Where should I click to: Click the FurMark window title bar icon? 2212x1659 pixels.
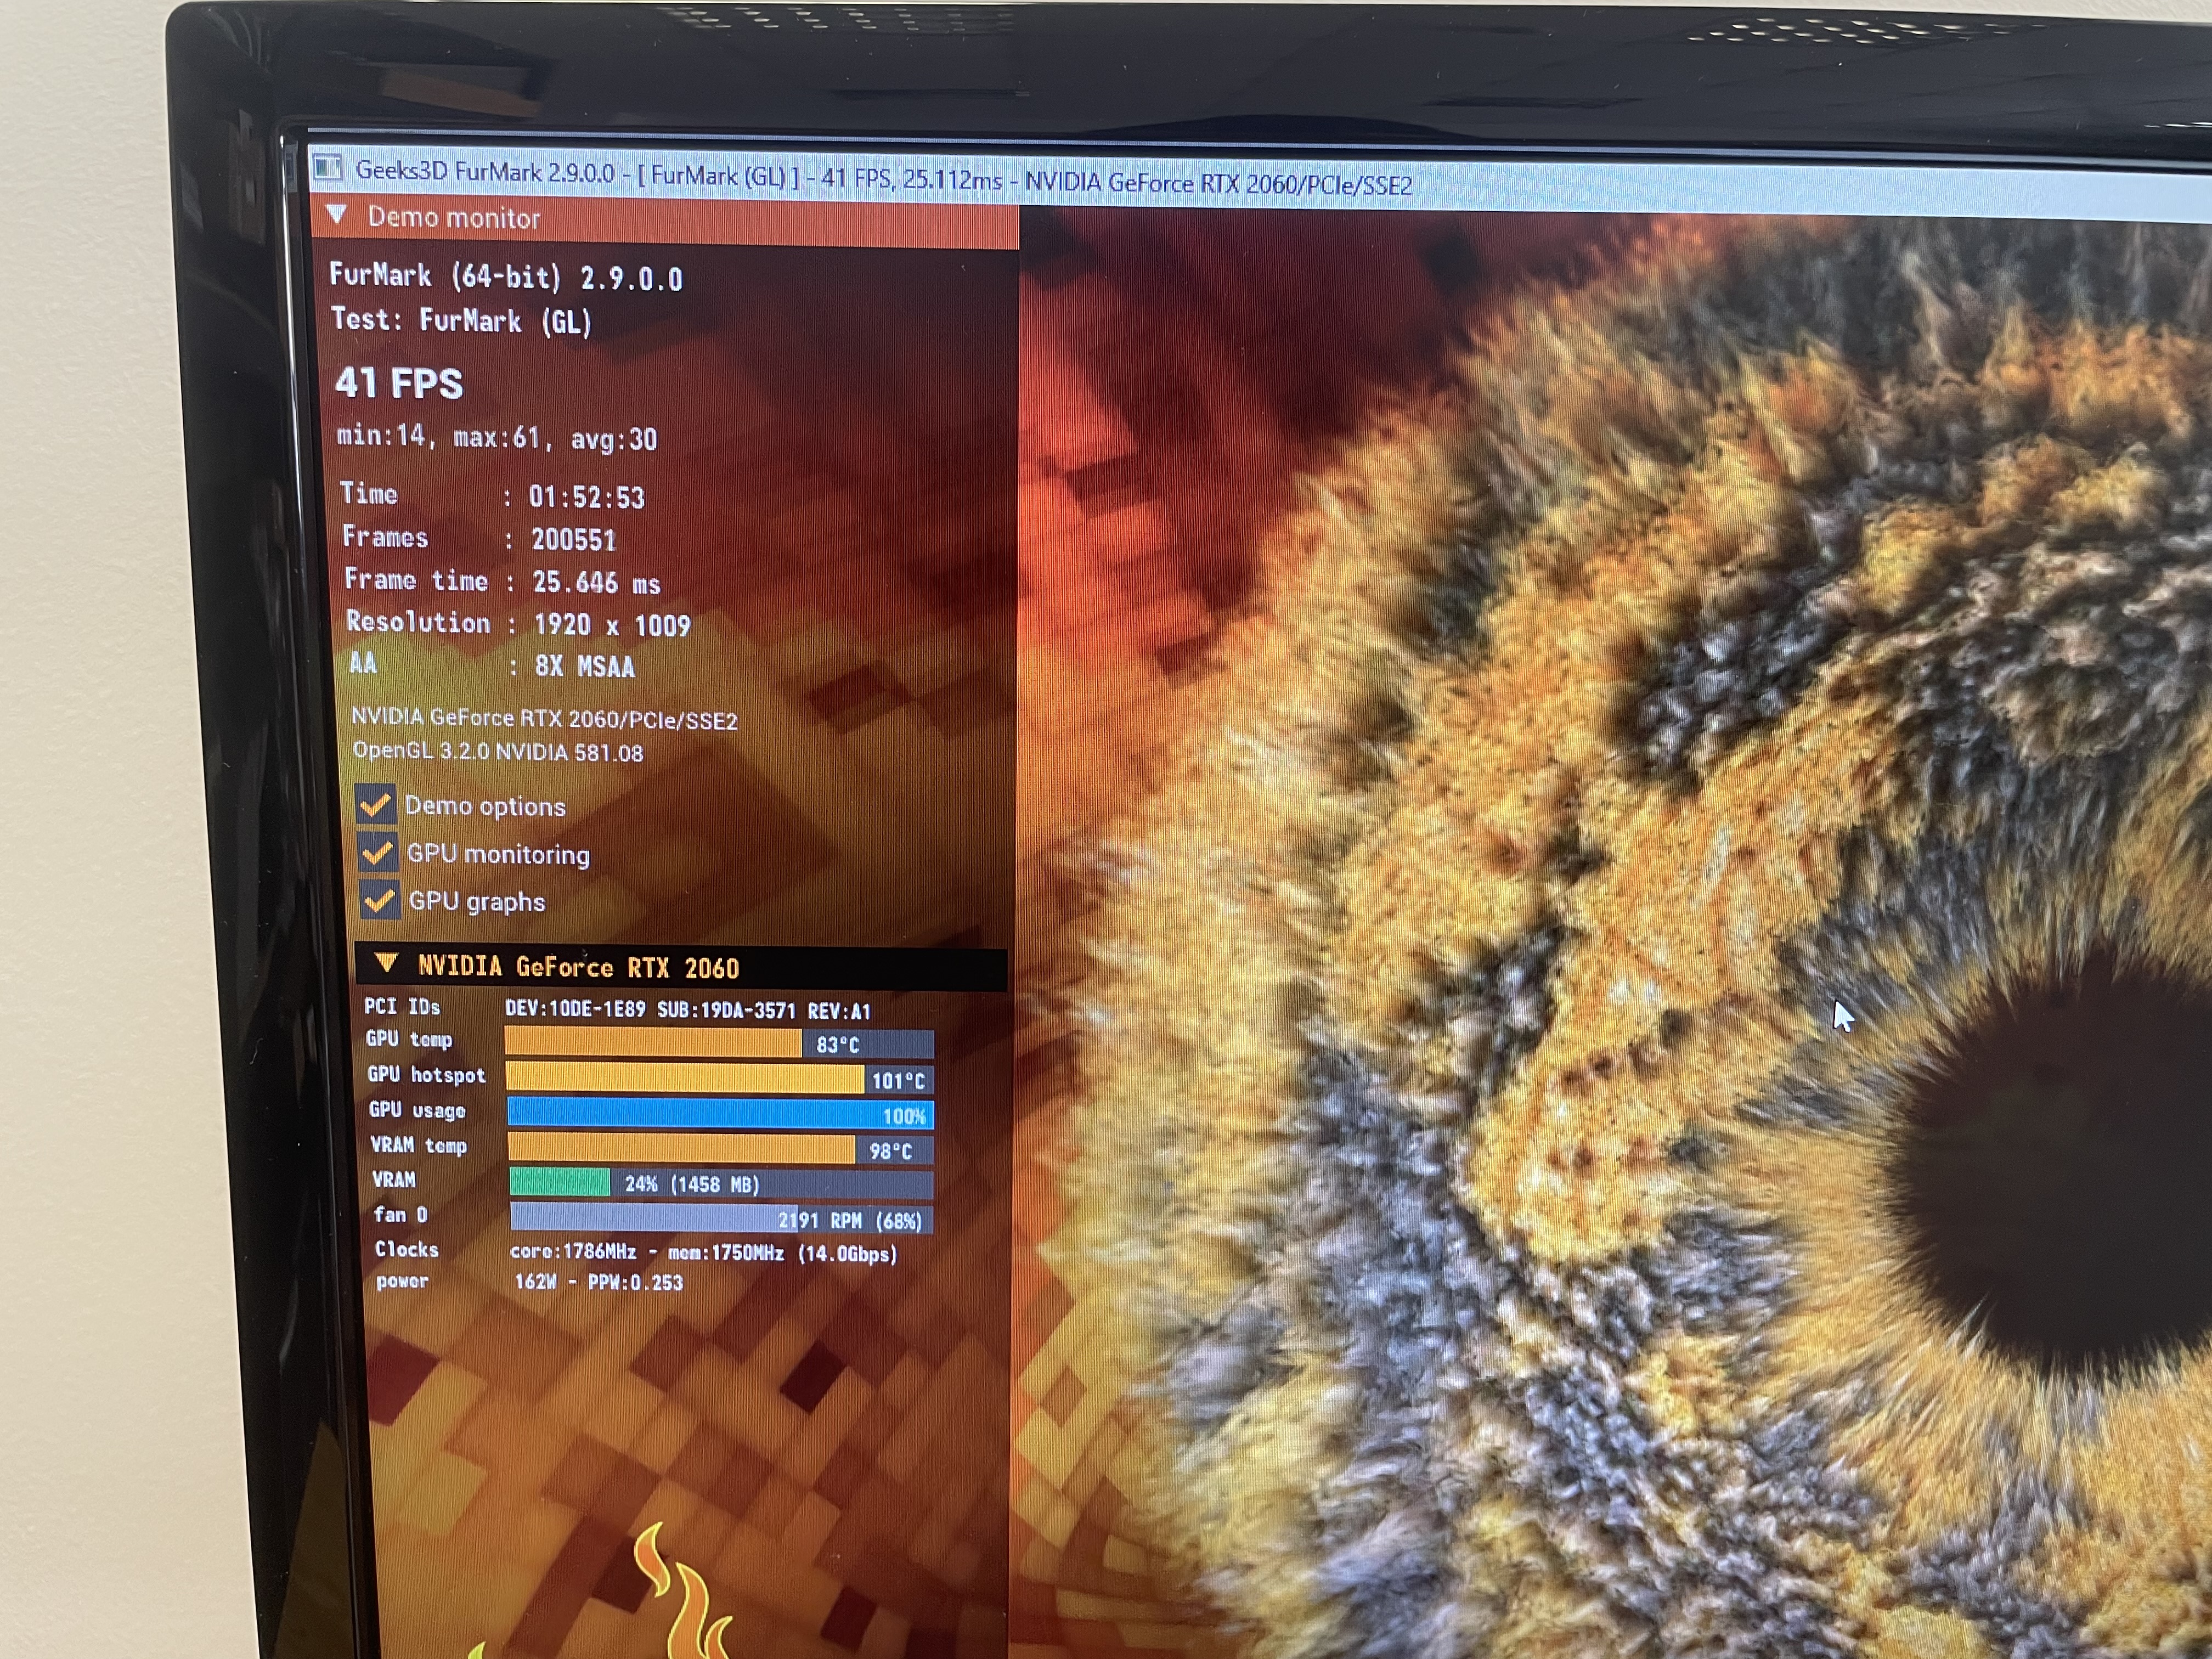[x=327, y=168]
